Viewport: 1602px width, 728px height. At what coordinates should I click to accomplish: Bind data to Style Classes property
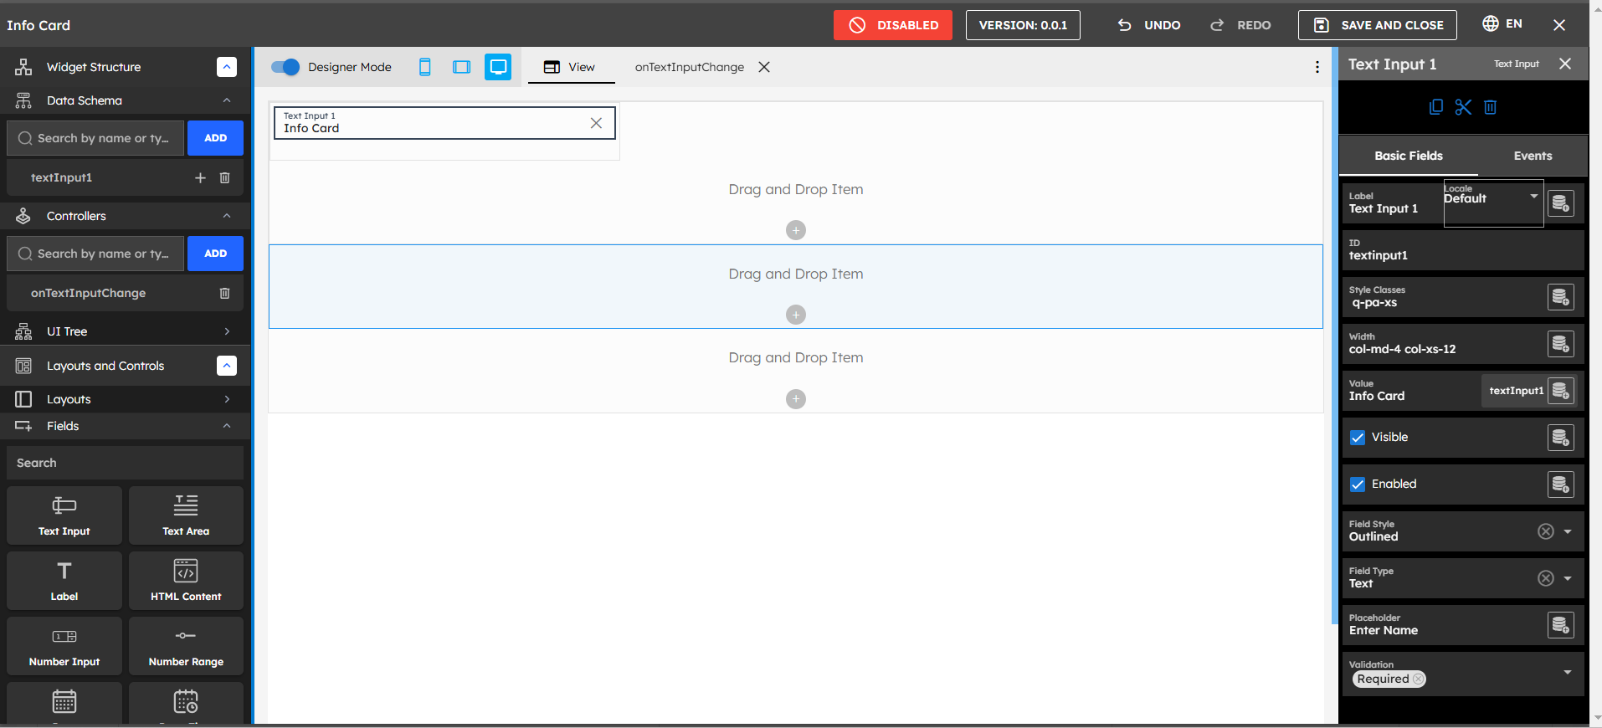[1560, 297]
